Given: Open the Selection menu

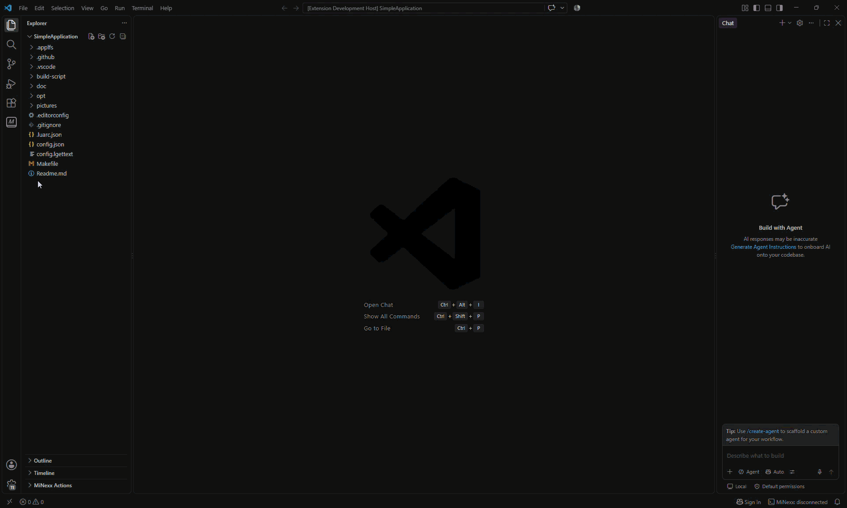Looking at the screenshot, I should (x=63, y=8).
